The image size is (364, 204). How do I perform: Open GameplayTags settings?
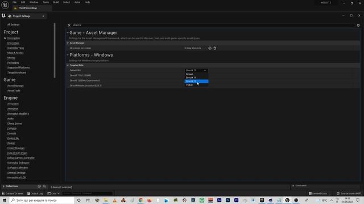click(x=15, y=48)
